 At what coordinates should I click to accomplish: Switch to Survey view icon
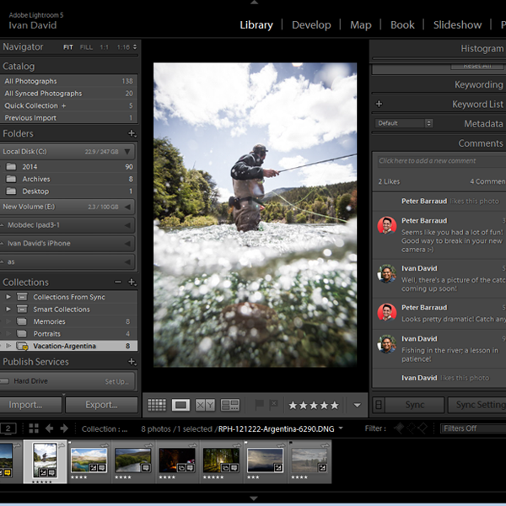(229, 405)
